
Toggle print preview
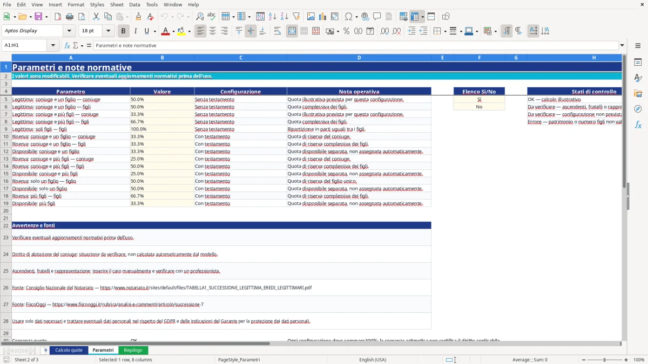tap(82, 17)
